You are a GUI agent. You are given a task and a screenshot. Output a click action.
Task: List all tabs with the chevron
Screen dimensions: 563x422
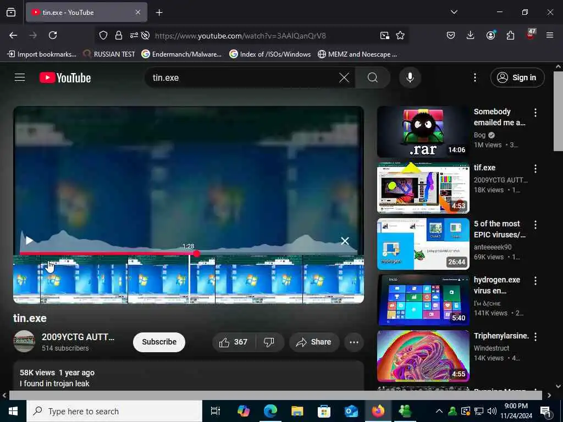click(454, 12)
